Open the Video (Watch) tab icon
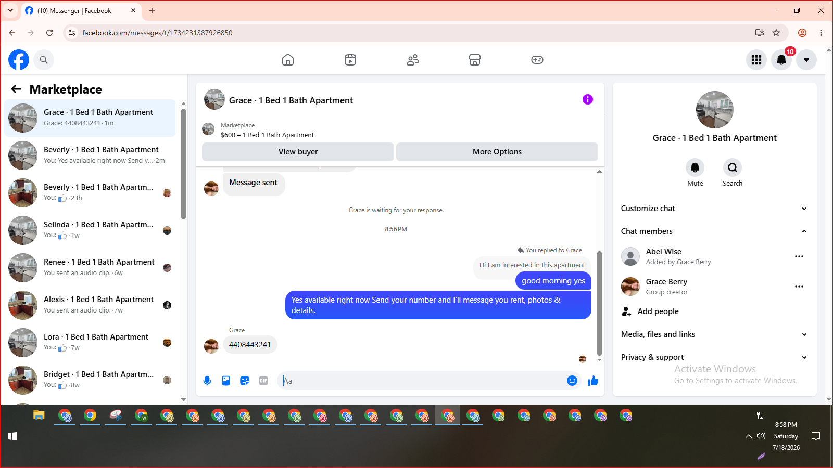 (x=350, y=60)
